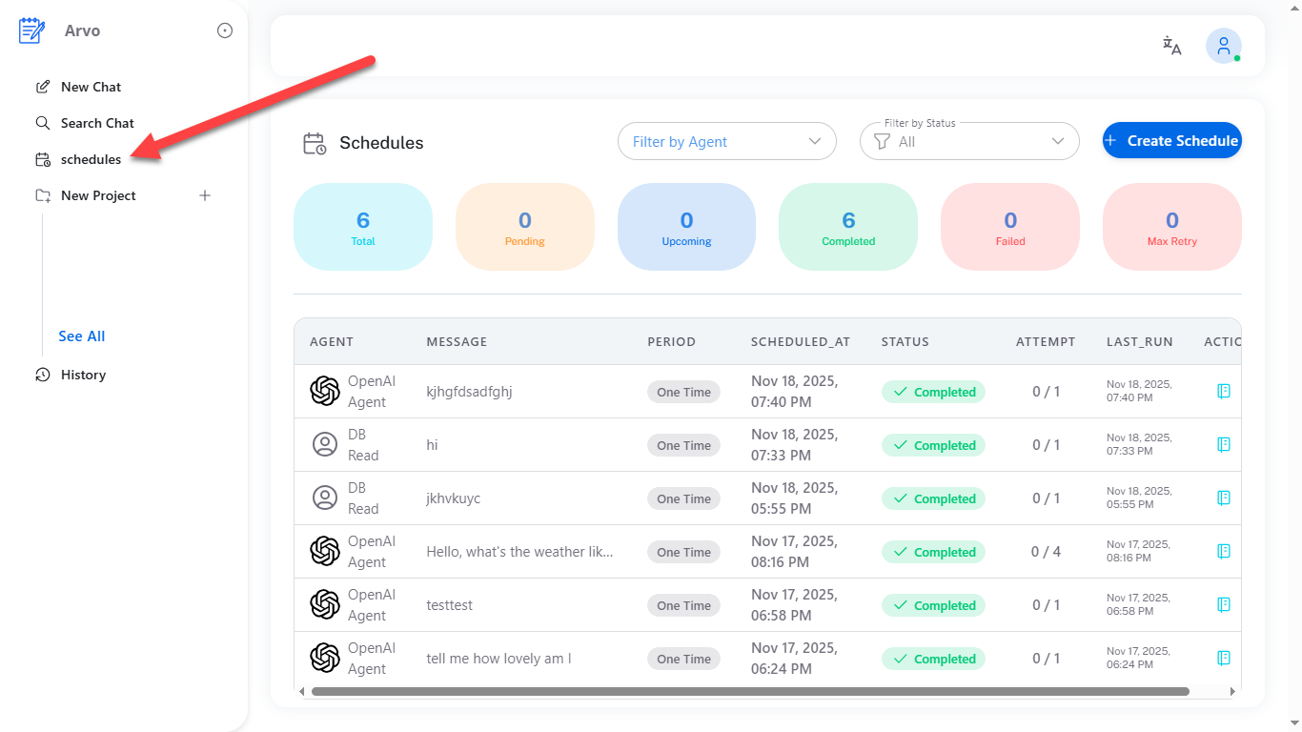Screen dimensions: 1302x732
Task: Click the Failed count card
Action: point(1010,227)
